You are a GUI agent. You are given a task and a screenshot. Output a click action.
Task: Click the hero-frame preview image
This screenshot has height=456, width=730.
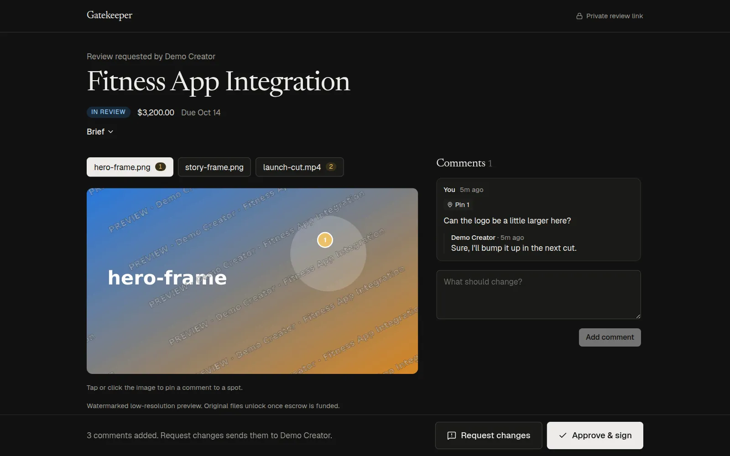pyautogui.click(x=252, y=281)
